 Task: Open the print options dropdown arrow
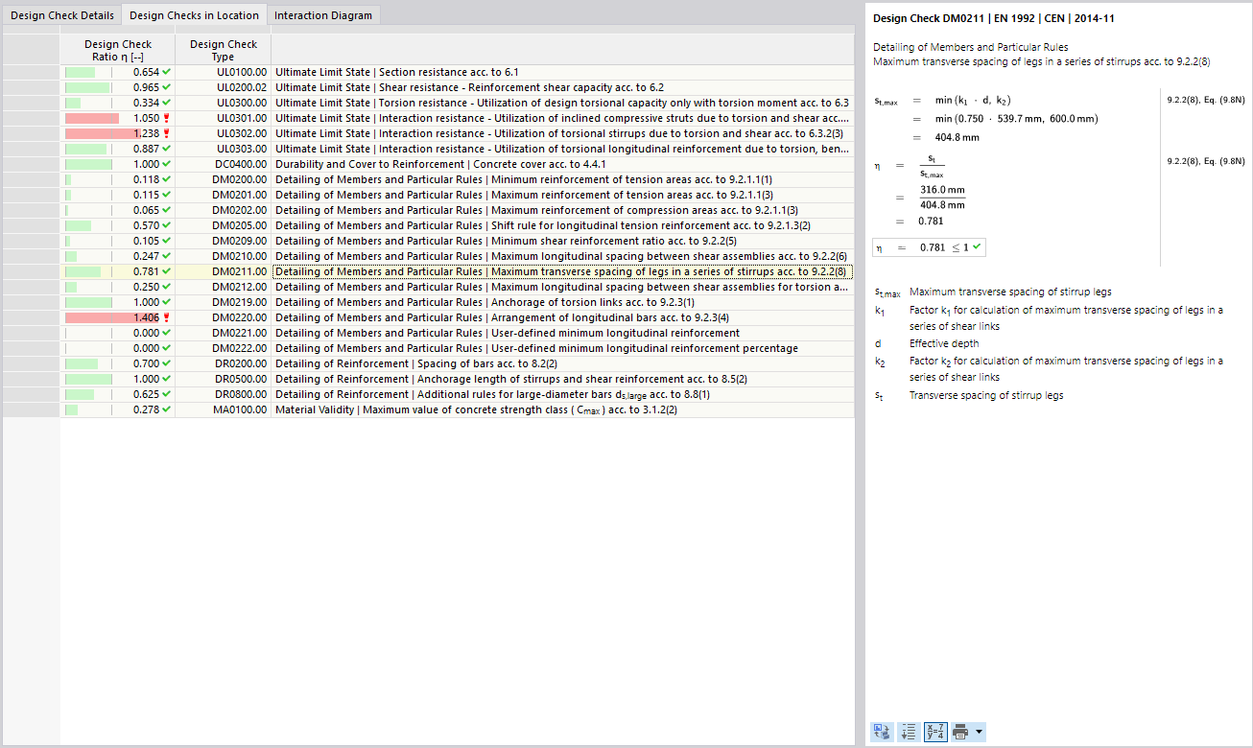point(978,732)
